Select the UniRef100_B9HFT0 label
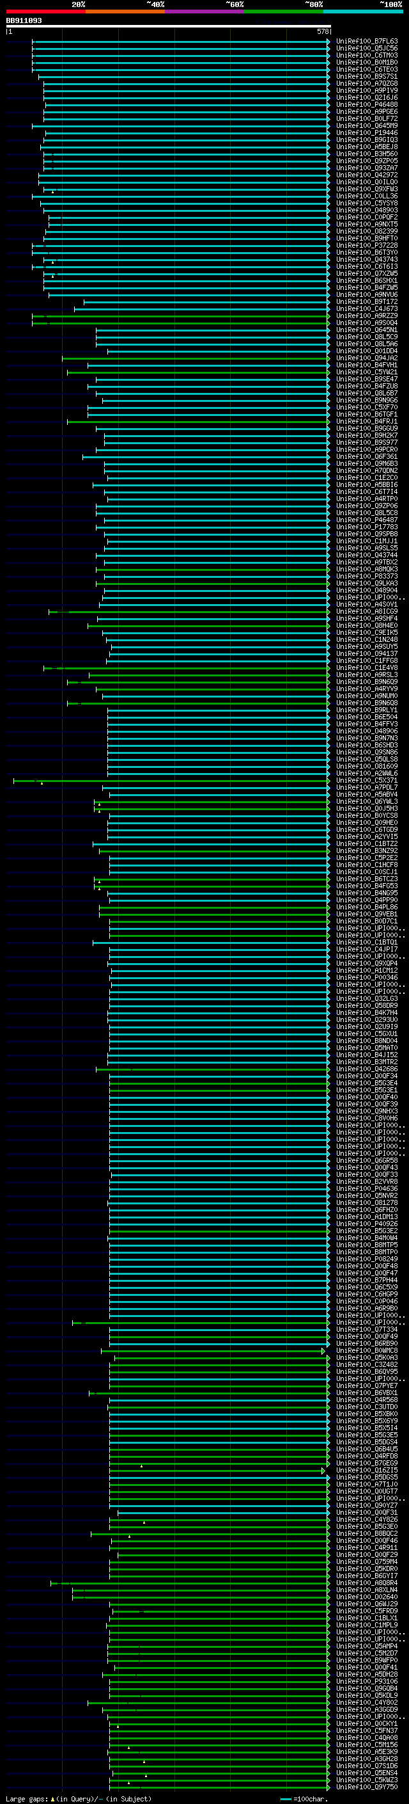 [367, 238]
